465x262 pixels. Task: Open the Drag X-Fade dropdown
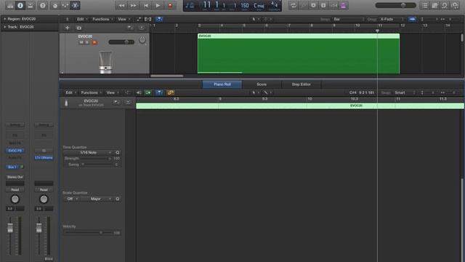(x=391, y=20)
